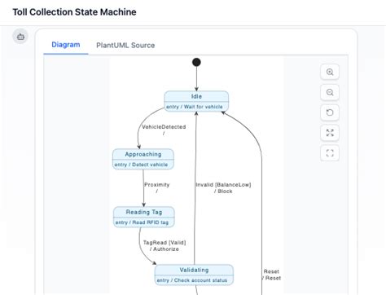
Task: Click the Proximity transition label
Action: 156,187
